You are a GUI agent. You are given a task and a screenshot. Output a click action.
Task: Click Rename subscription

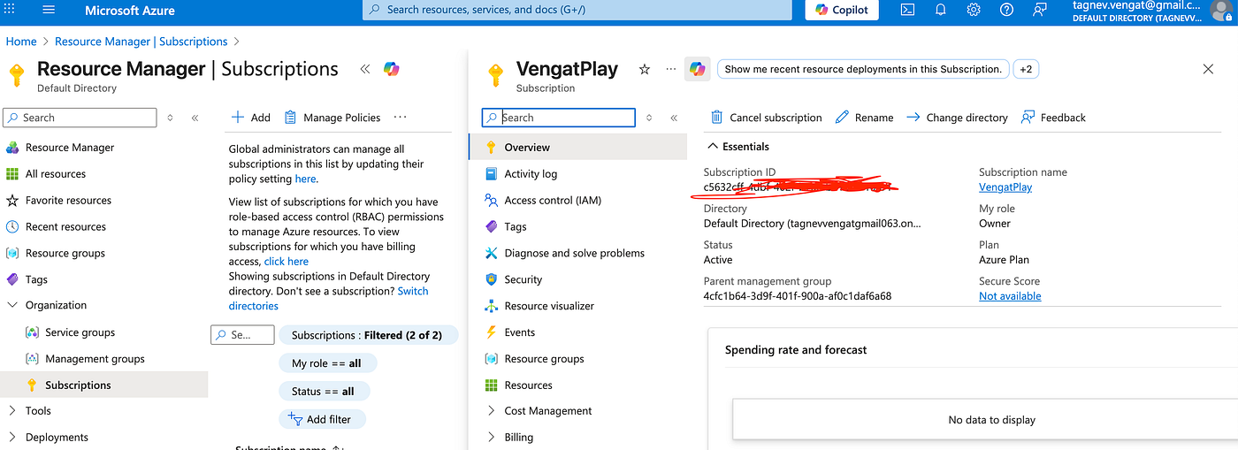pyautogui.click(x=864, y=118)
